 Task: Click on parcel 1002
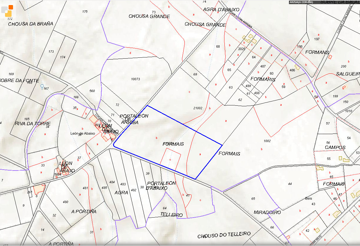pyautogui.click(x=267, y=141)
